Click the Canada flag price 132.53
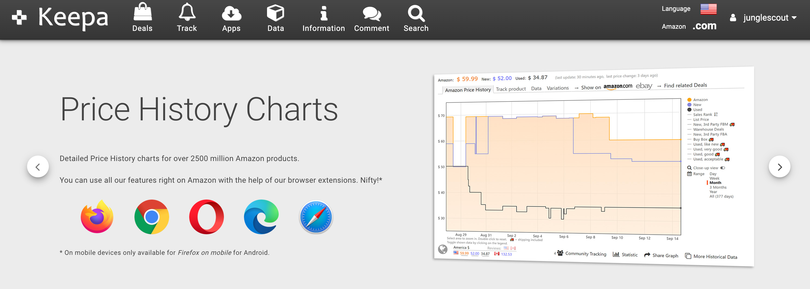The image size is (810, 289). tap(503, 254)
